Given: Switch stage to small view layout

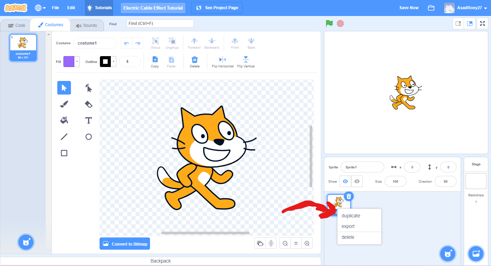Looking at the screenshot, I should click(458, 23).
